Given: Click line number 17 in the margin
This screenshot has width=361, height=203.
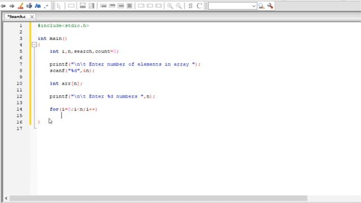Looking at the screenshot, I should coord(19,129).
